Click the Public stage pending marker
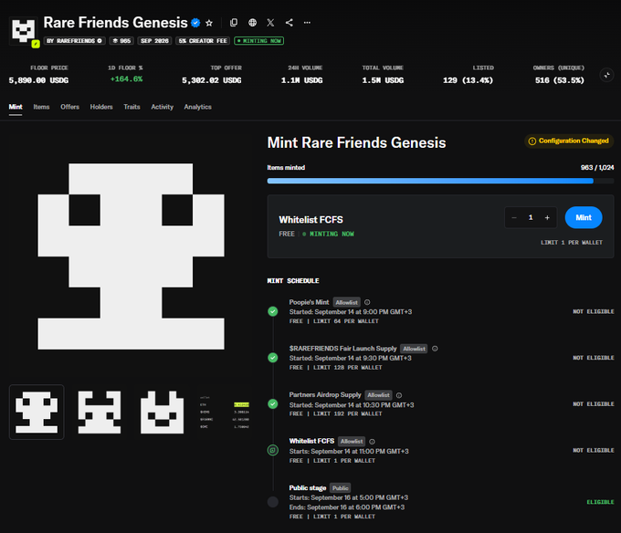Screen dimensions: 621x533 coord(273,502)
